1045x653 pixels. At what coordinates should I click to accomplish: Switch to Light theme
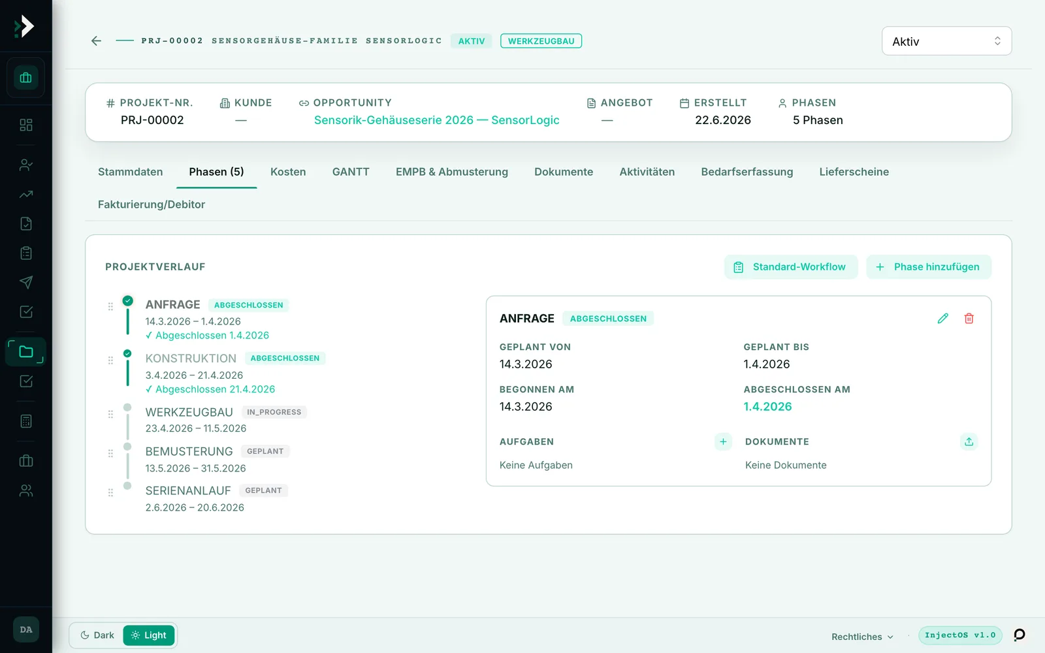click(x=149, y=635)
